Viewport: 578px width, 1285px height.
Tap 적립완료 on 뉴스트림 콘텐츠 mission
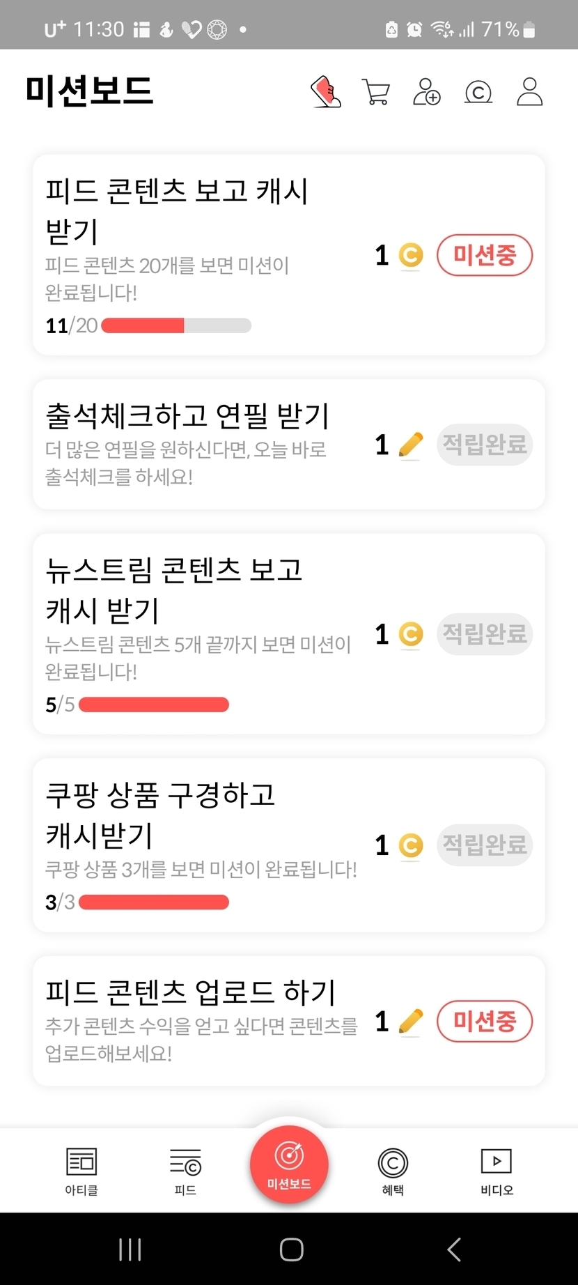pyautogui.click(x=485, y=634)
